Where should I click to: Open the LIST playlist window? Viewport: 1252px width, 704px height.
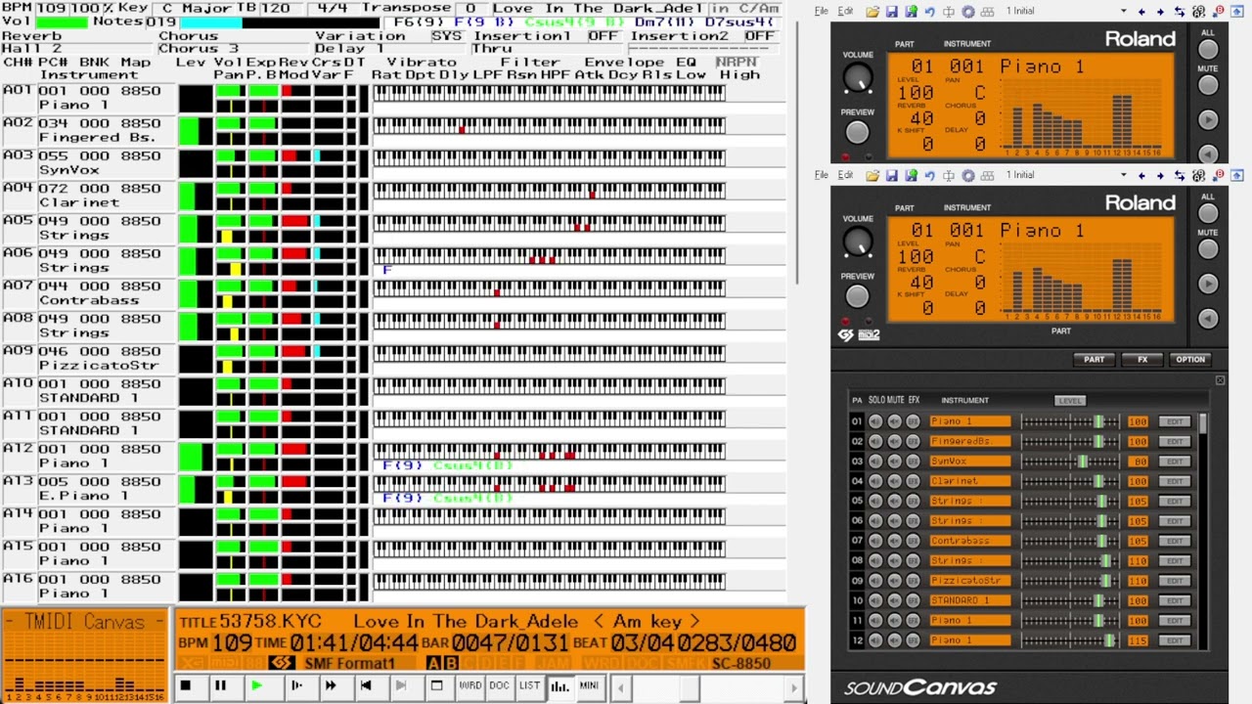(529, 686)
